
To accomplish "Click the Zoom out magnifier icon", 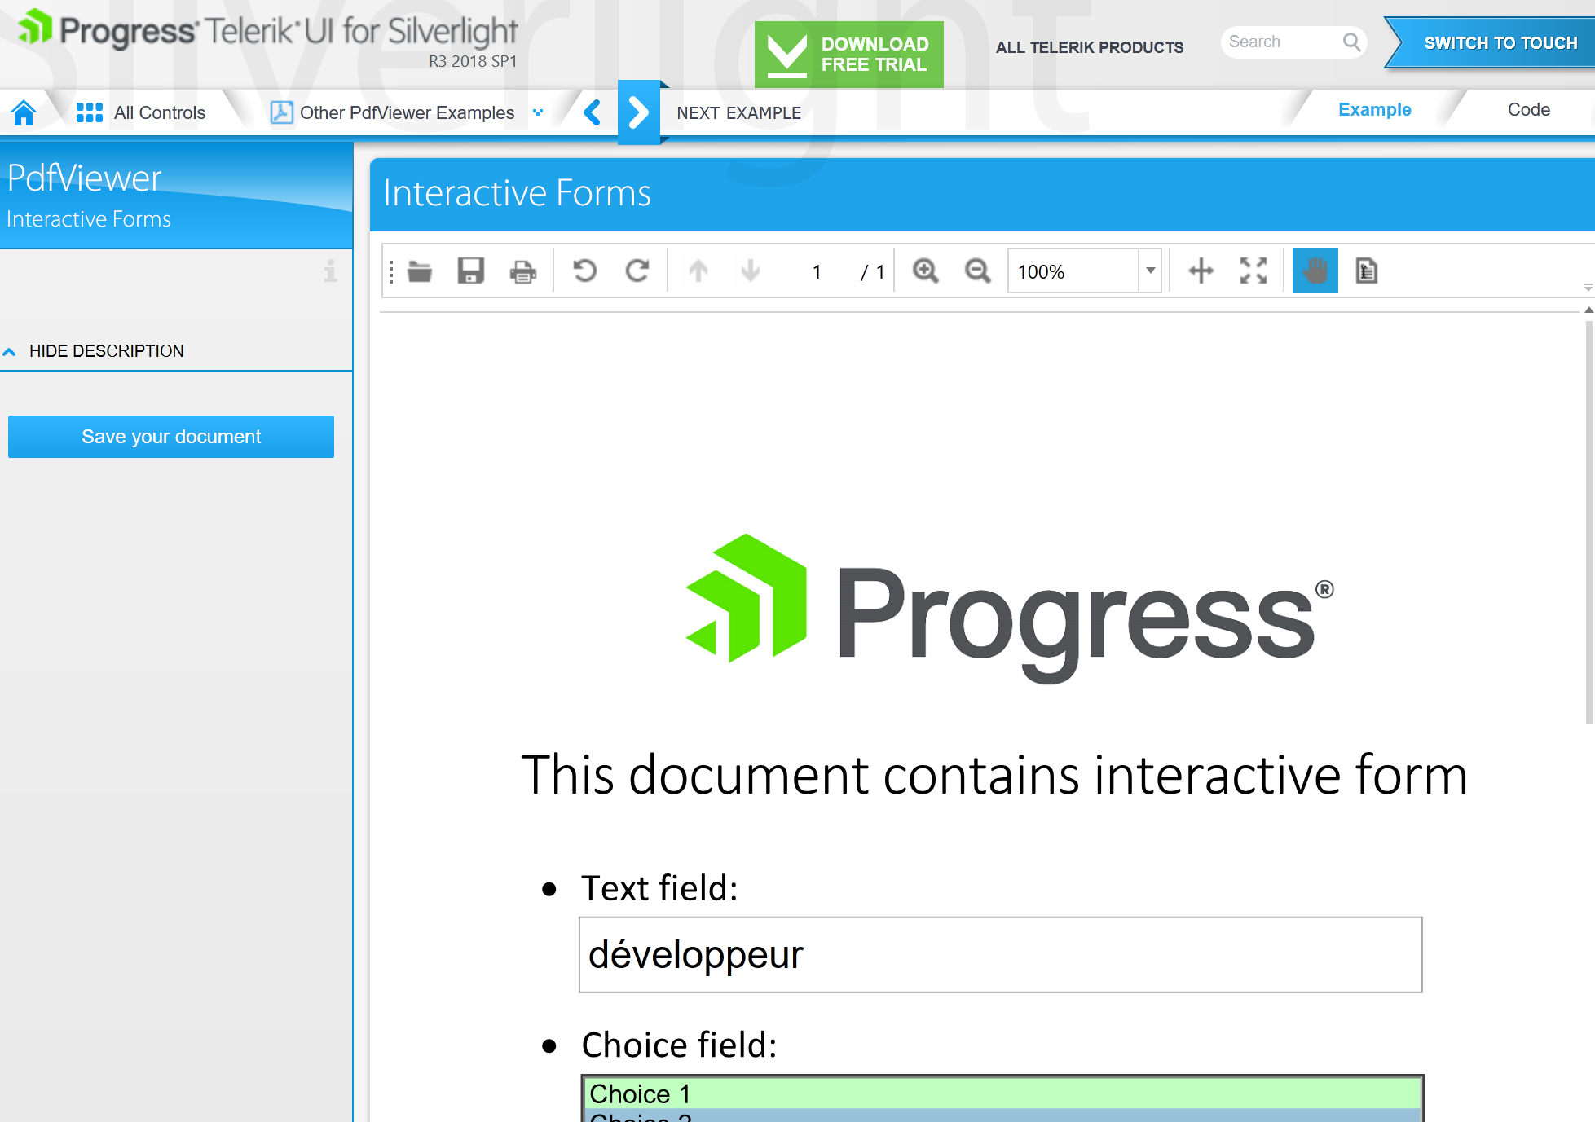I will 977,271.
